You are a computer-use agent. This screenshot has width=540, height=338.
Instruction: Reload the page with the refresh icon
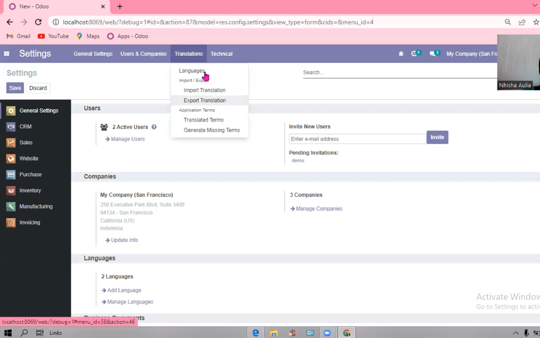pyautogui.click(x=38, y=22)
